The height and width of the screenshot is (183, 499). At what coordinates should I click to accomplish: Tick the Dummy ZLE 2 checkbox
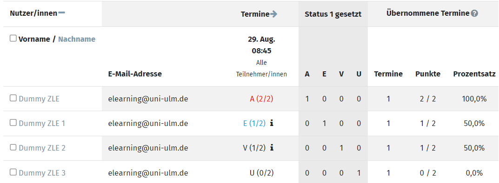click(x=13, y=147)
